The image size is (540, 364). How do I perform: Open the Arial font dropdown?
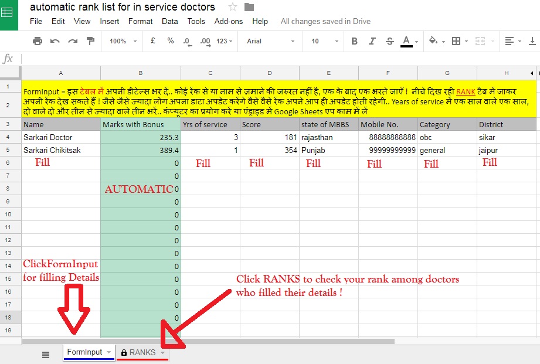270,41
